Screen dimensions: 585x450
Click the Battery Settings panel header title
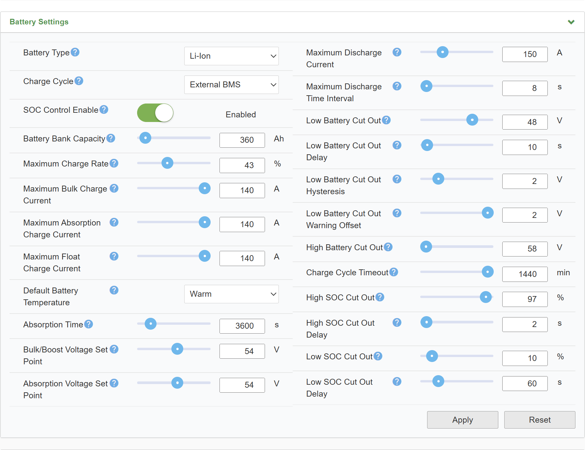point(39,22)
